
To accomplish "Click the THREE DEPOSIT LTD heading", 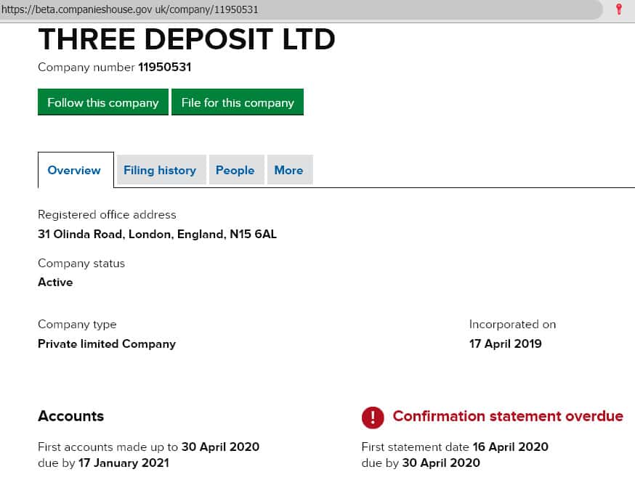I will tap(186, 39).
